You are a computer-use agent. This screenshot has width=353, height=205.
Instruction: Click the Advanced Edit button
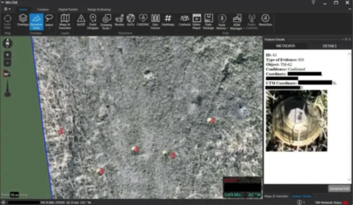[x=339, y=188]
